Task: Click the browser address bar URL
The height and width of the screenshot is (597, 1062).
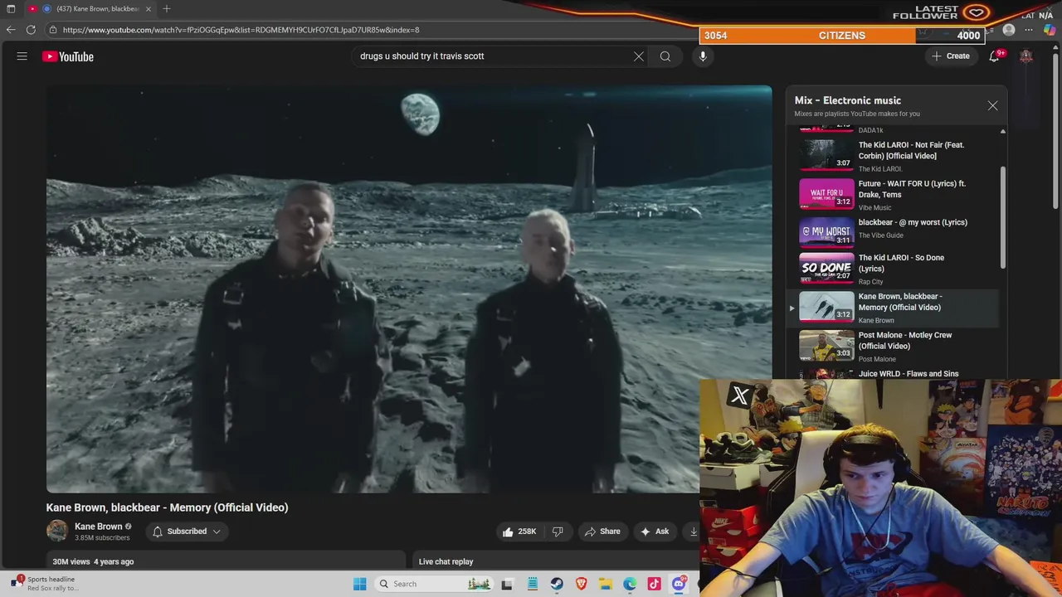Action: tap(241, 30)
